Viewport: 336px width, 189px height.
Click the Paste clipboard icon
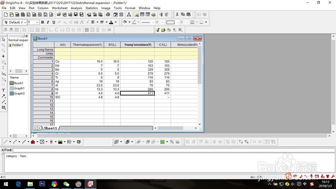coord(188,14)
